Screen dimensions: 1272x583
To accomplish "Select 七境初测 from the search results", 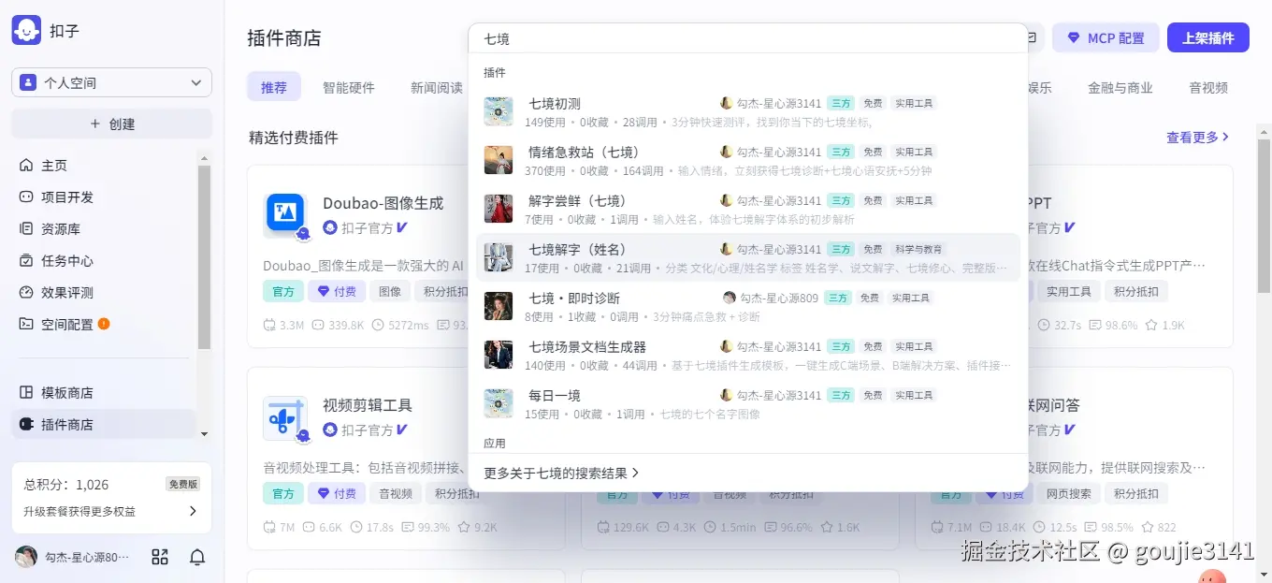I will pyautogui.click(x=555, y=103).
